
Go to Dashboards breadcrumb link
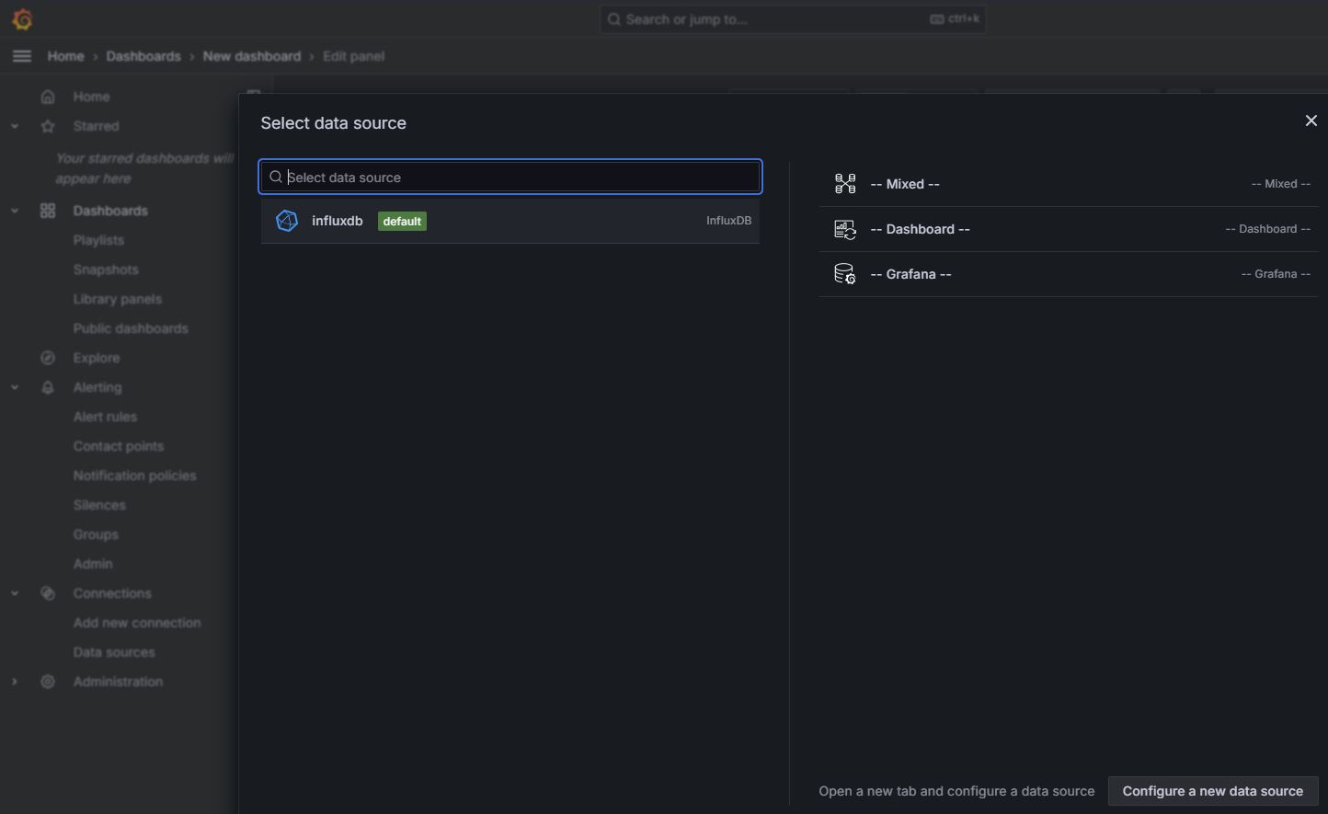click(x=143, y=56)
